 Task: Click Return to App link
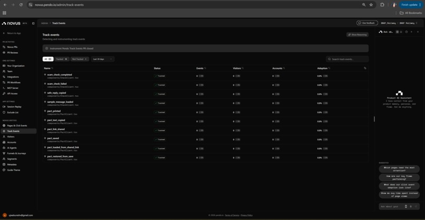[12, 33]
